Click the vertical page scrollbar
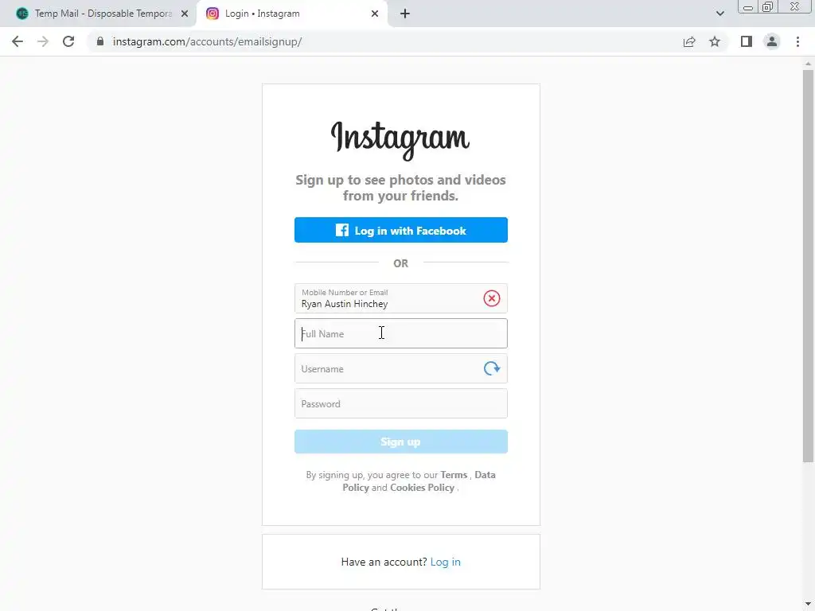The image size is (815, 611). pos(808,266)
